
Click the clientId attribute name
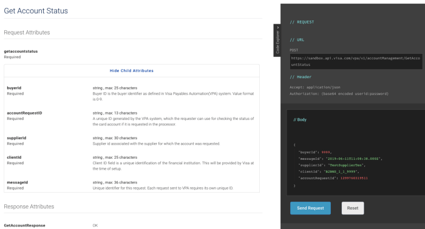14,158
